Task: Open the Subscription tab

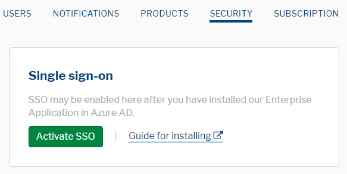Action: coord(306,13)
